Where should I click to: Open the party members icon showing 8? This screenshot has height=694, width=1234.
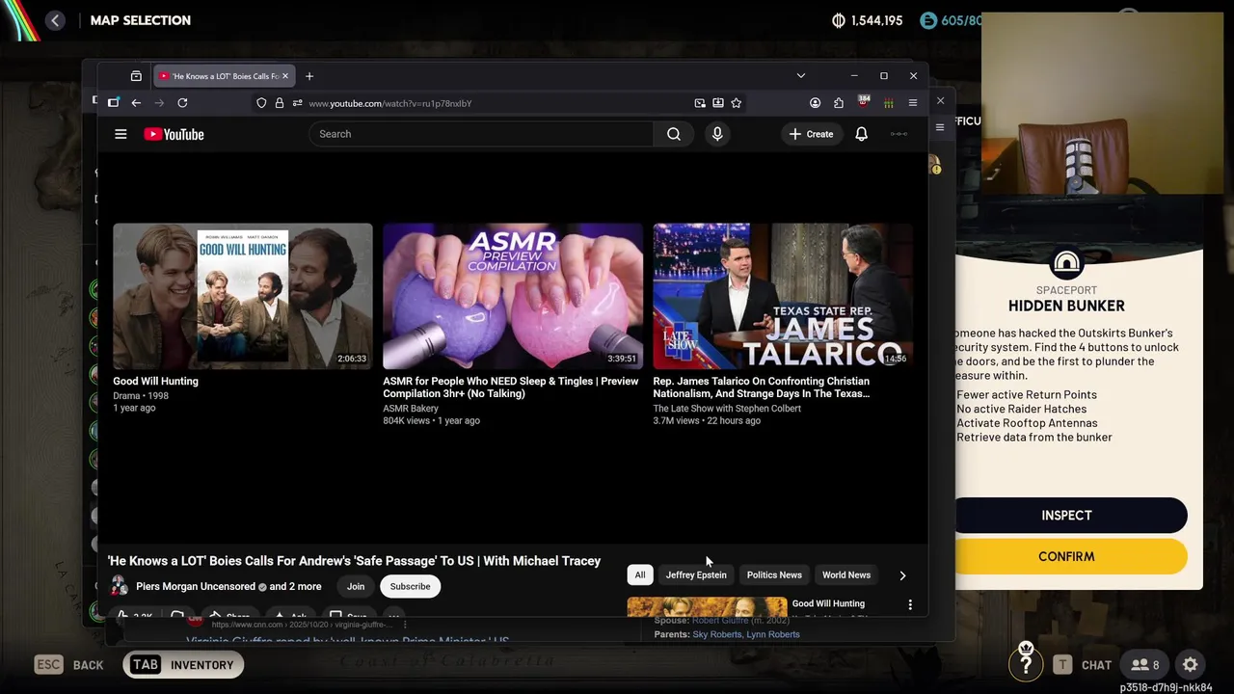pos(1145,665)
